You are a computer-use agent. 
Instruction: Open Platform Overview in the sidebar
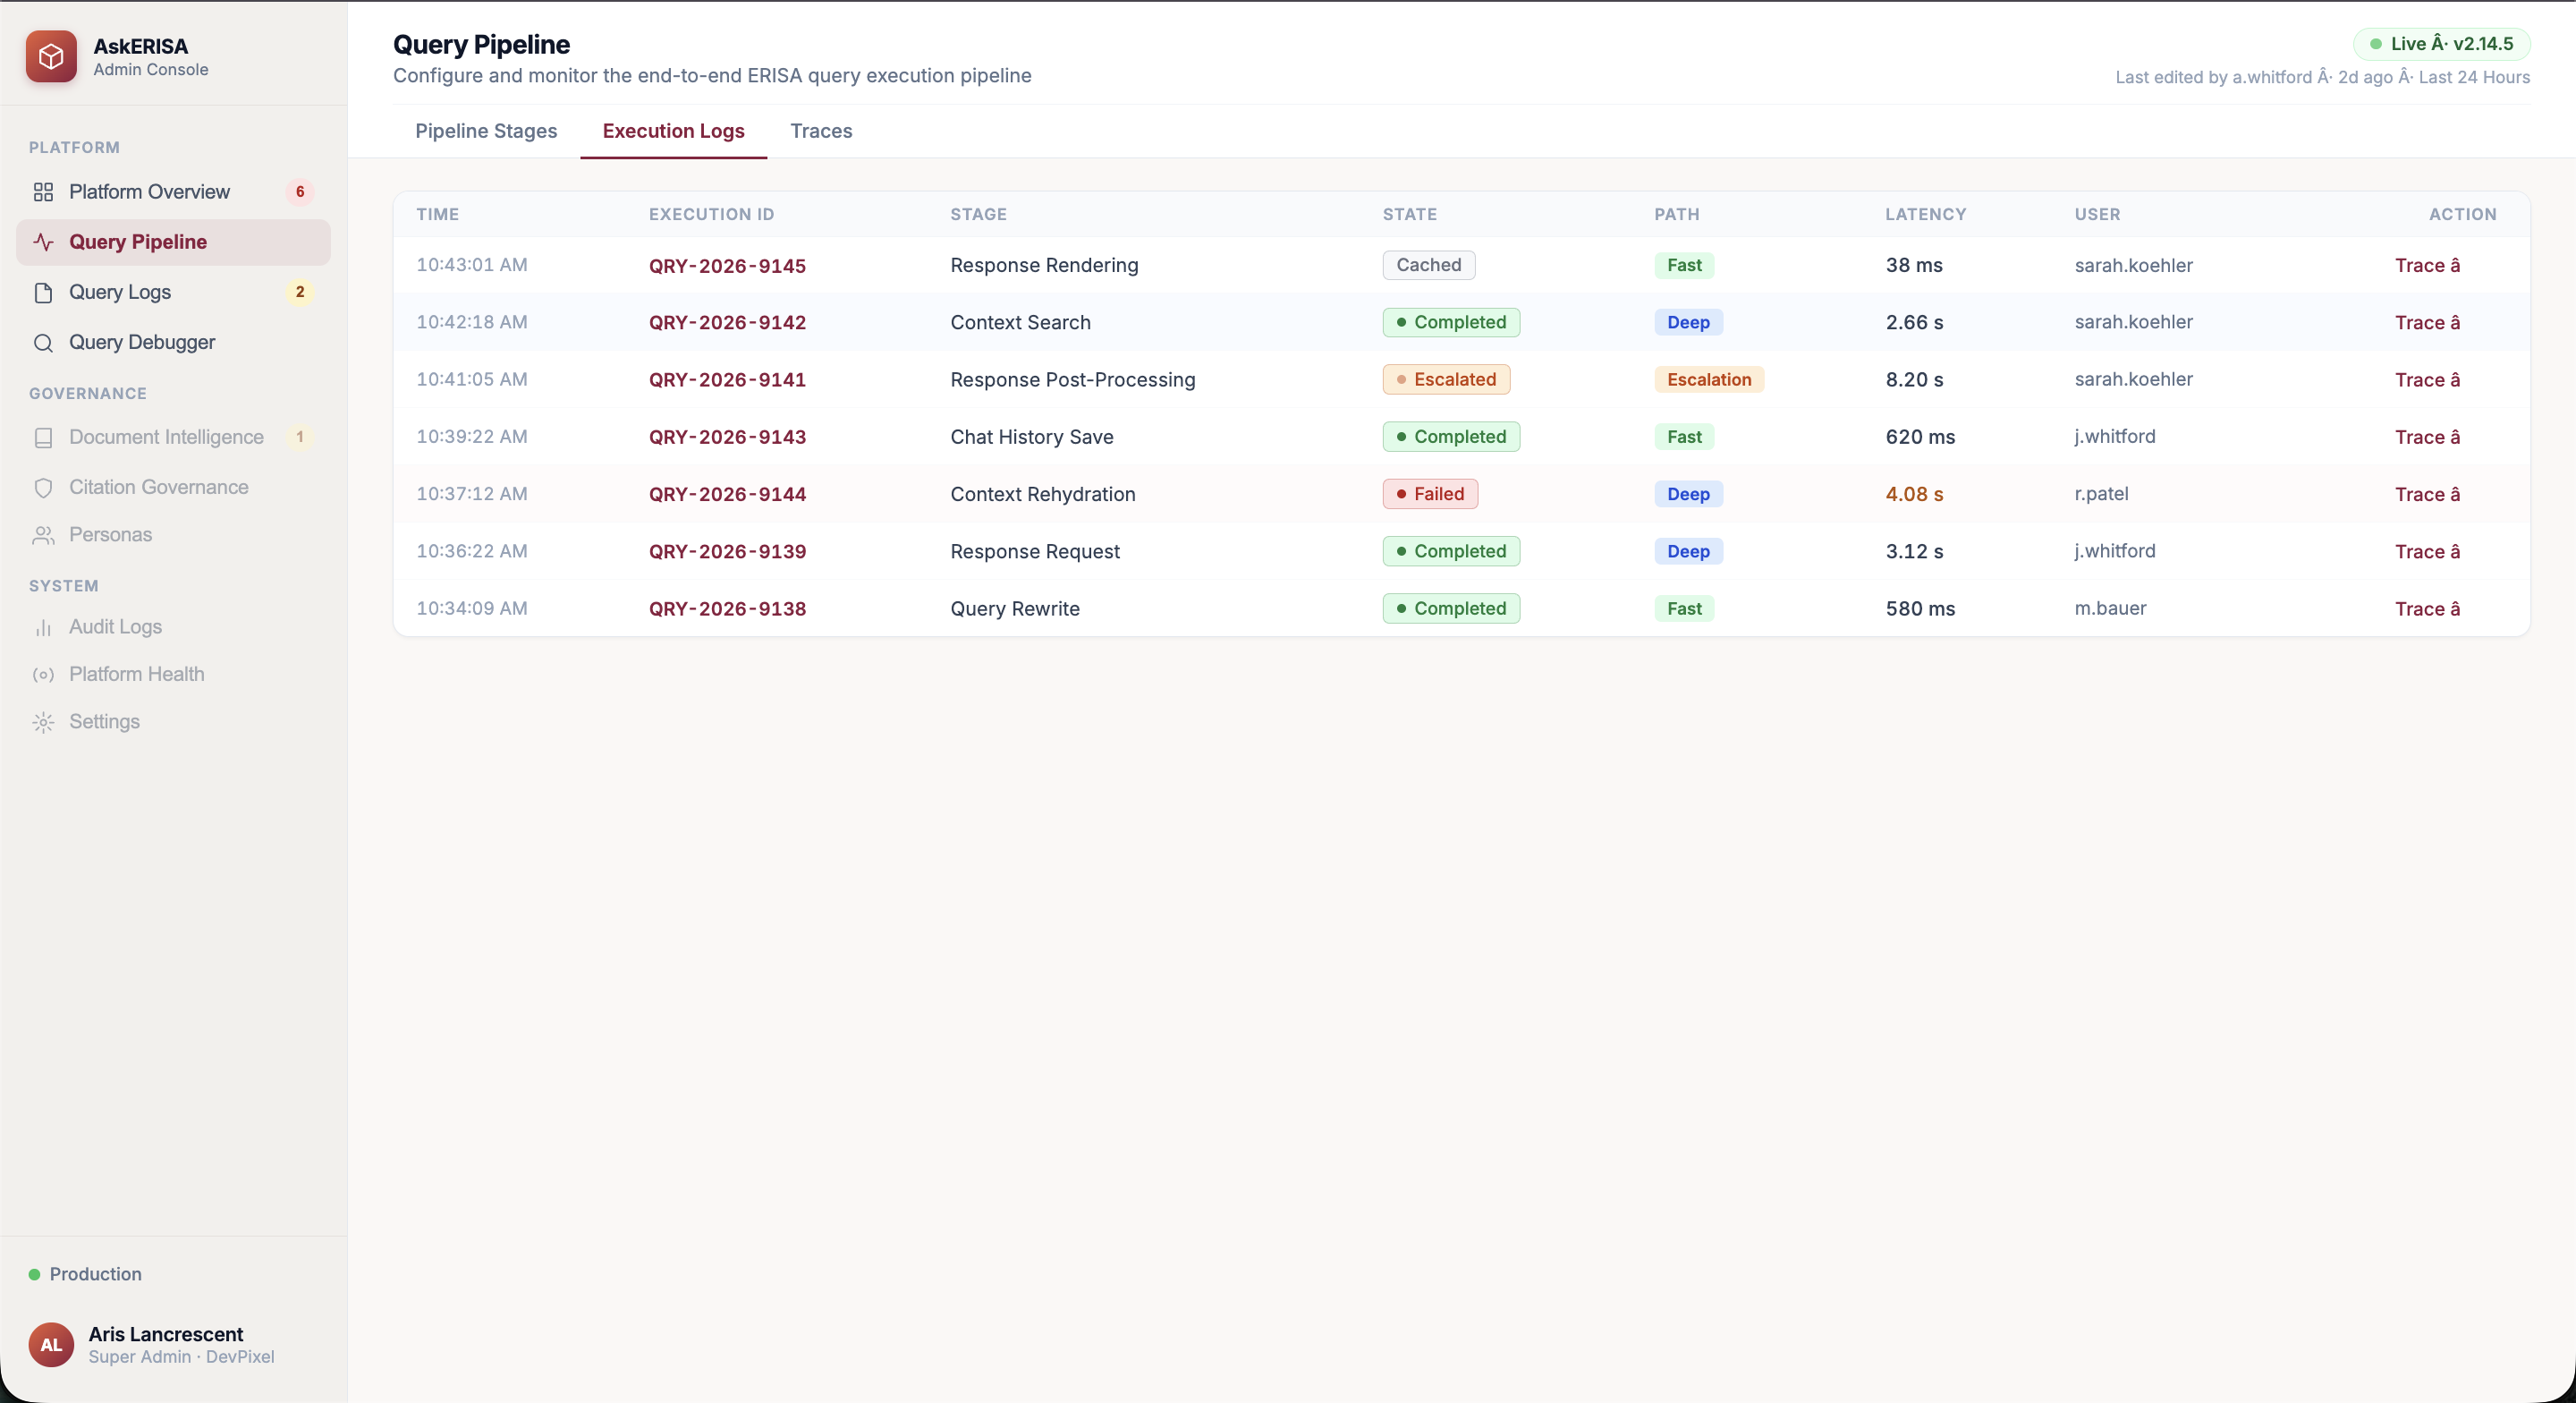(173, 192)
